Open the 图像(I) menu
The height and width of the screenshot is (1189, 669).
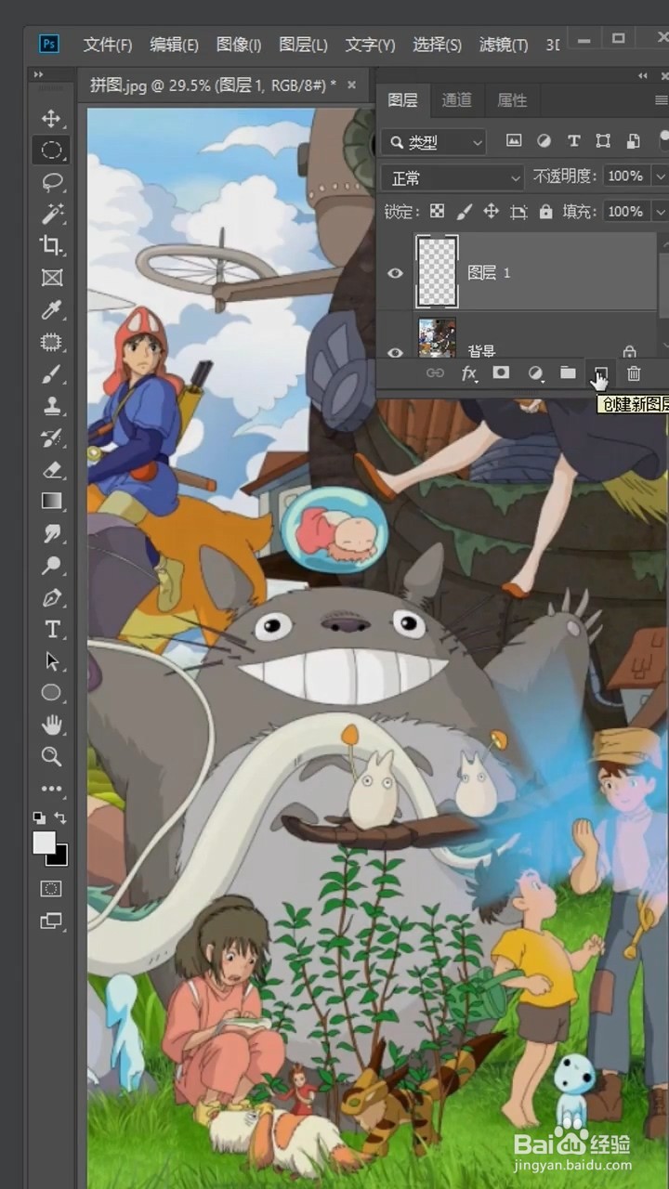[239, 45]
